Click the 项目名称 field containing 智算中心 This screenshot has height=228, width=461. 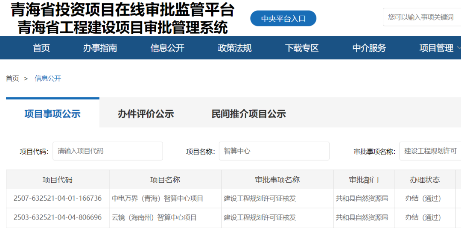274,151
